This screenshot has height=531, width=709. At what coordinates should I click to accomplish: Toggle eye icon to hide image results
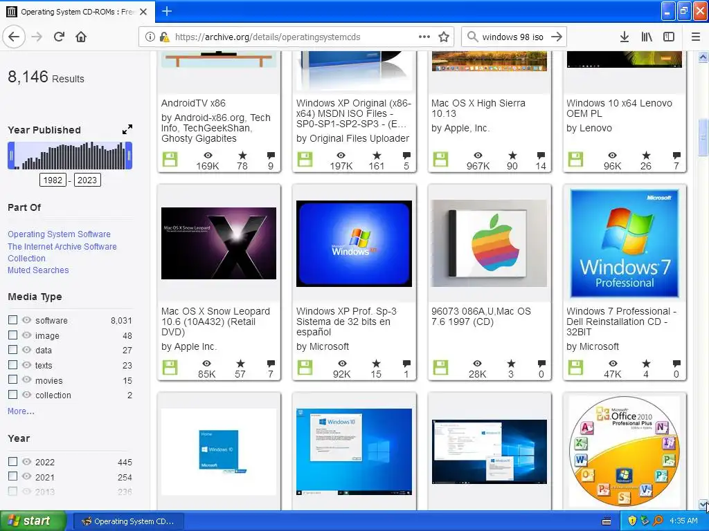click(x=27, y=335)
